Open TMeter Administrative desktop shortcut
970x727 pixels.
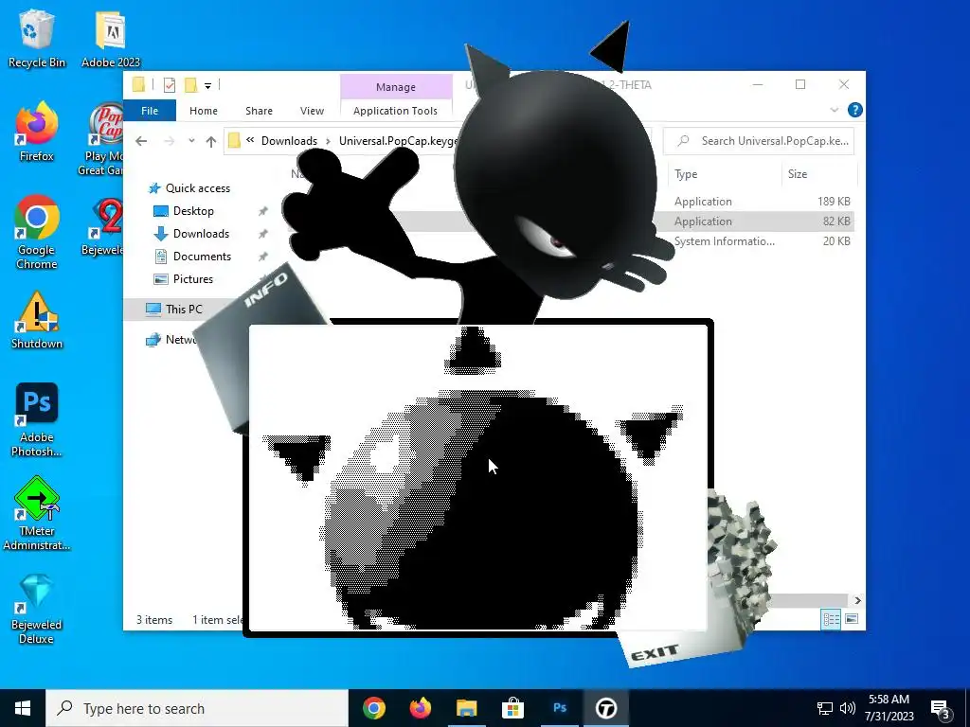[37, 513]
